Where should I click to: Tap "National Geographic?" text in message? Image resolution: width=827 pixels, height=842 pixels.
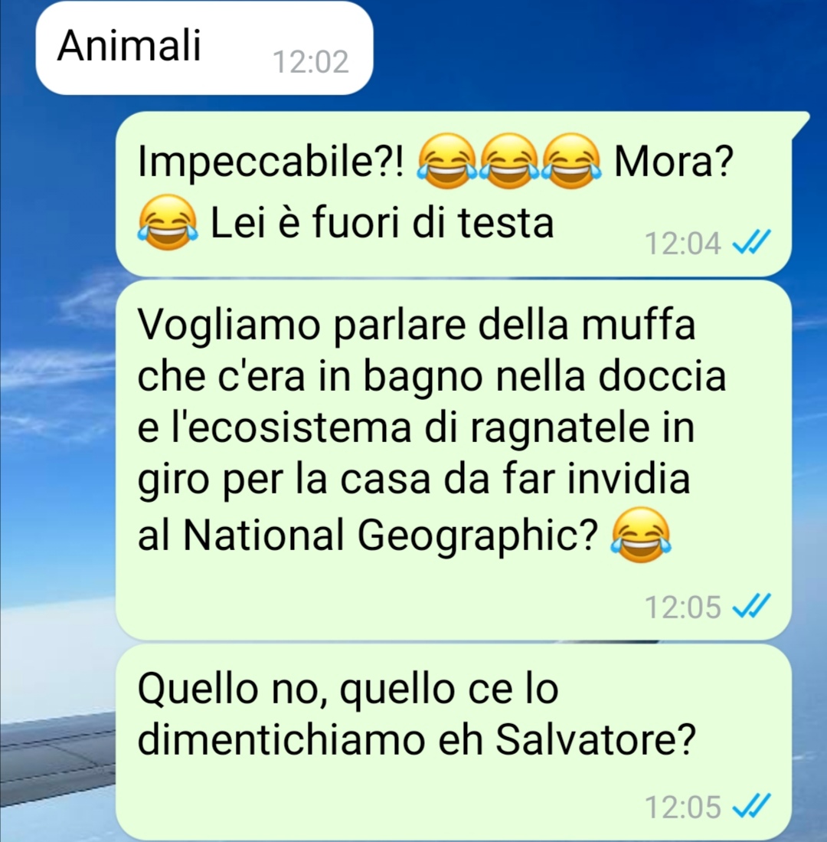[x=391, y=535]
